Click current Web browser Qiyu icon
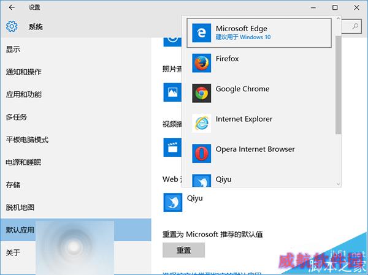The width and height of the screenshot is (368, 275). [x=173, y=203]
